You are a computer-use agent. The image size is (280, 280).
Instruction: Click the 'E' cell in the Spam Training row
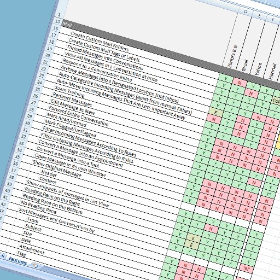(x=216, y=113)
